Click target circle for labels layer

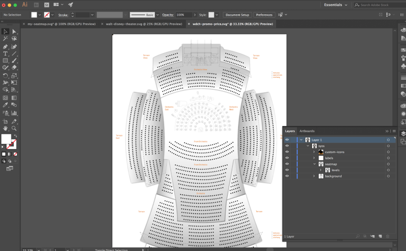pos(388,158)
